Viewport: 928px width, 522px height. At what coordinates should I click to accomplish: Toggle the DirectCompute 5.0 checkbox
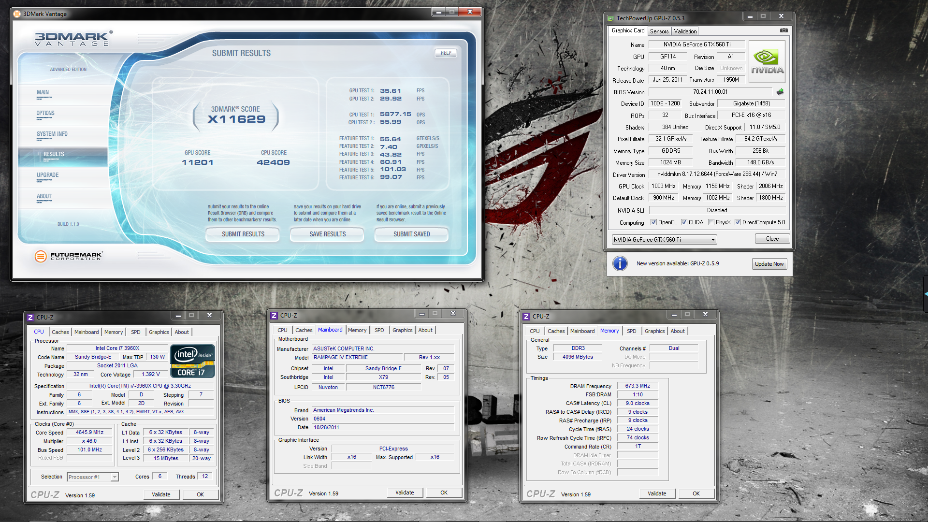tap(738, 222)
